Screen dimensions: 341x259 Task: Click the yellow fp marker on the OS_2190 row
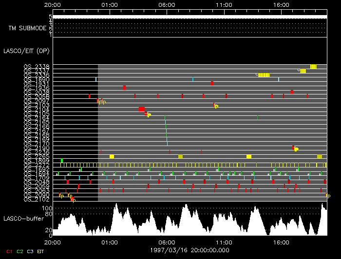coord(296,149)
